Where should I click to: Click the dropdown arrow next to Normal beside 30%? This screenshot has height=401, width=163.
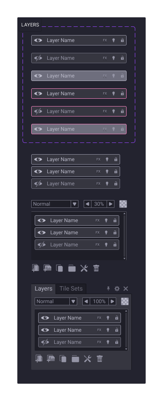click(75, 204)
